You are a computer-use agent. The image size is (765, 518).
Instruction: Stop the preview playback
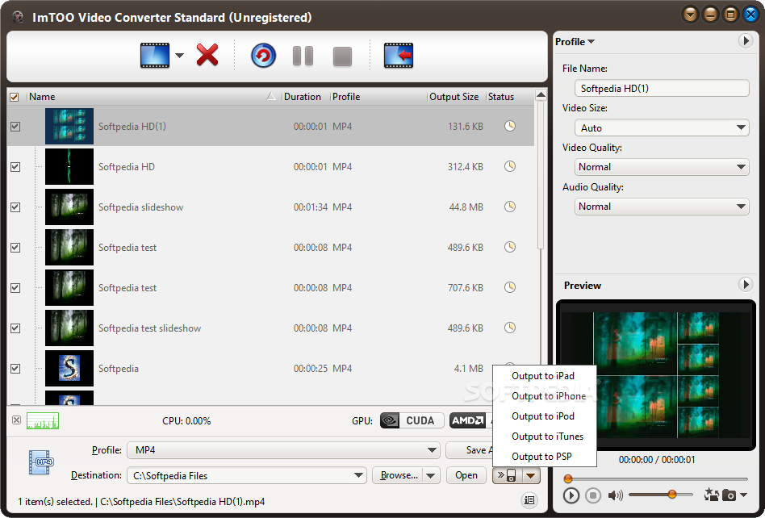click(x=593, y=495)
